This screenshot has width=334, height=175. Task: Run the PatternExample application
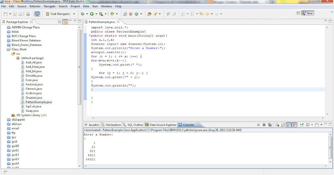coord(91,14)
